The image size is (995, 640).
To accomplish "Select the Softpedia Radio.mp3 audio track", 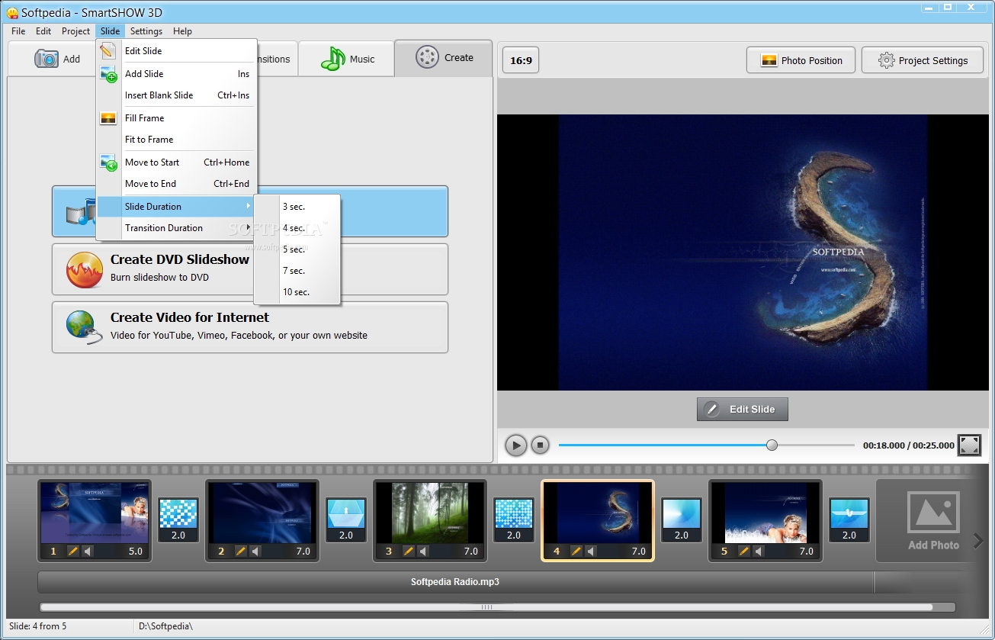I will pyautogui.click(x=455, y=582).
